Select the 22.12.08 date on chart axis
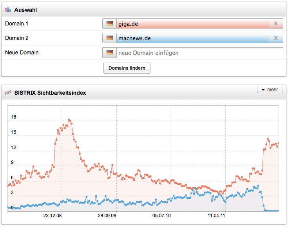Viewport: 288px width, 227px height. coord(53,216)
